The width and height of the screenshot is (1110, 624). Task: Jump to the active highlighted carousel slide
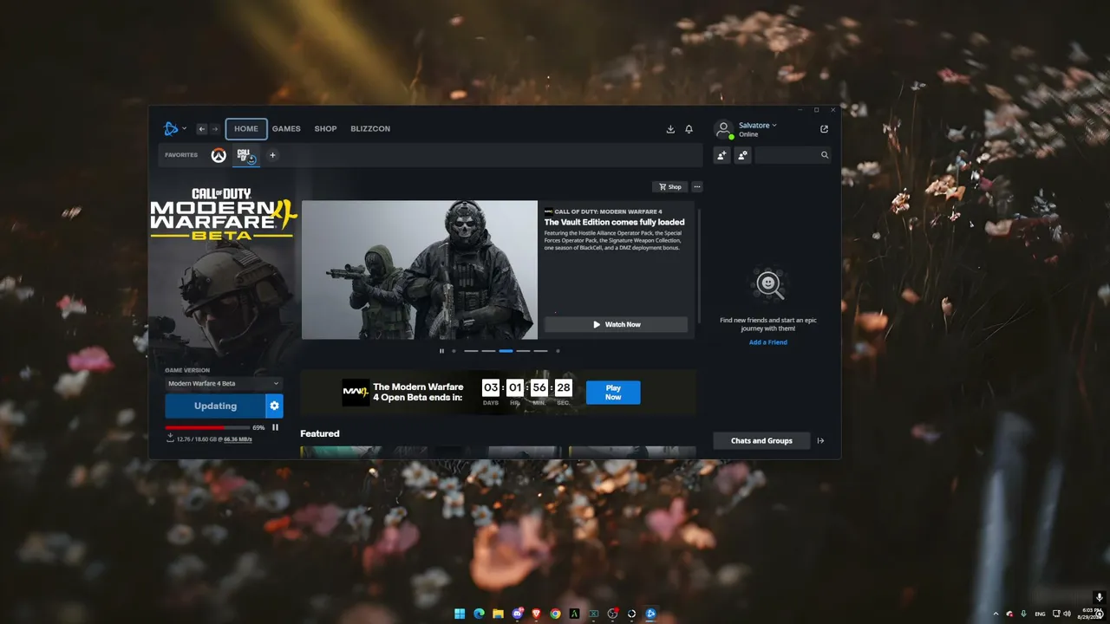[x=506, y=351]
